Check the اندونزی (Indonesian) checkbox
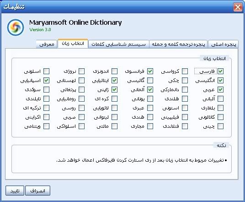The image size is (245, 202). (114, 71)
